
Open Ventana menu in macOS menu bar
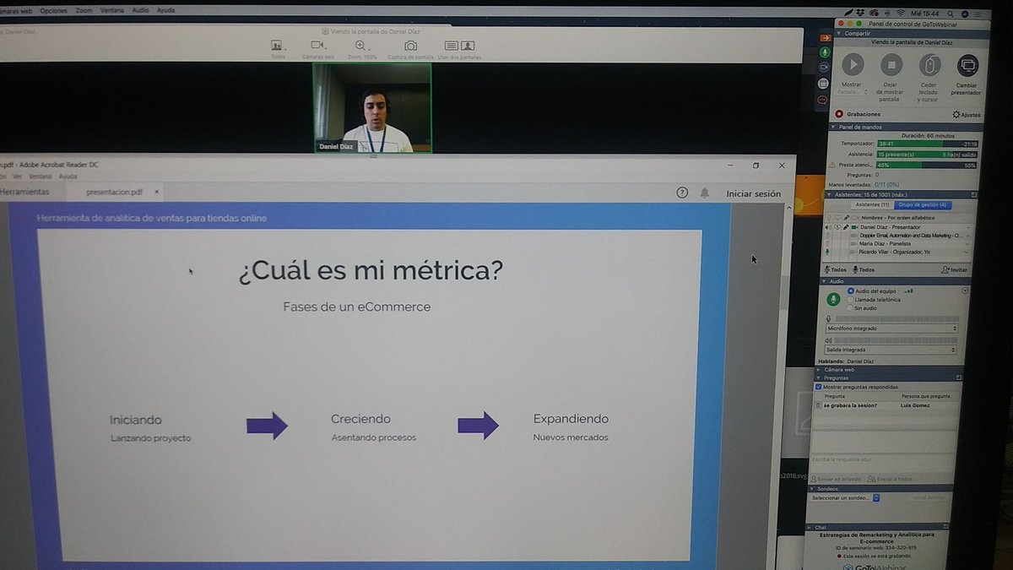[x=111, y=10]
